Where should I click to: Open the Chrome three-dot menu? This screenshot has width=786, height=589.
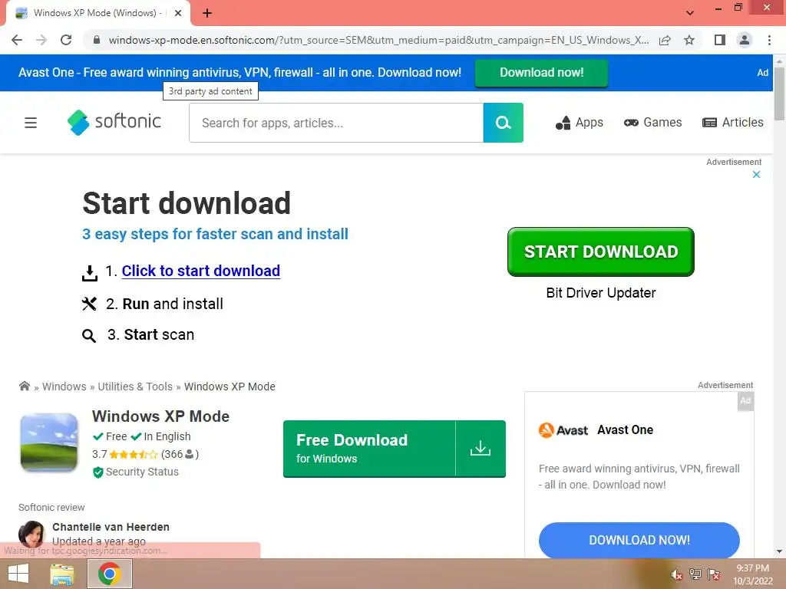pyautogui.click(x=769, y=40)
